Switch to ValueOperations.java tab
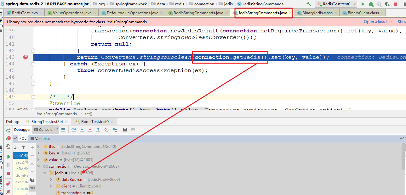This screenshot has height=195, width=406. [72, 13]
